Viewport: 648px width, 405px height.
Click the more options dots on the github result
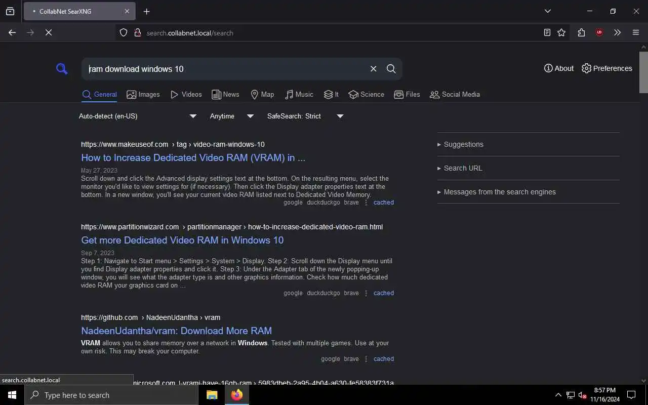366,359
